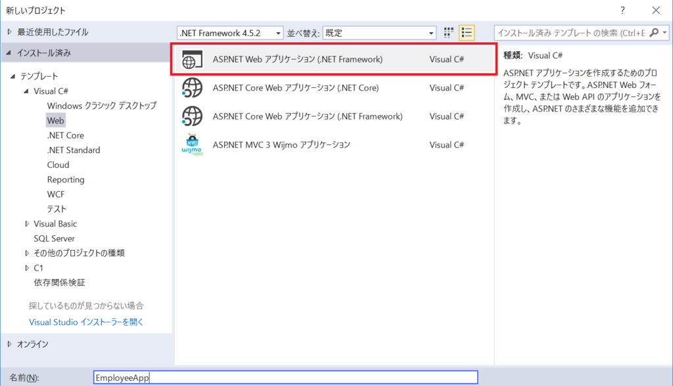Click the 名前 input field containing EmployeeApp
Screen dimensions: 673x386
[x=285, y=377]
